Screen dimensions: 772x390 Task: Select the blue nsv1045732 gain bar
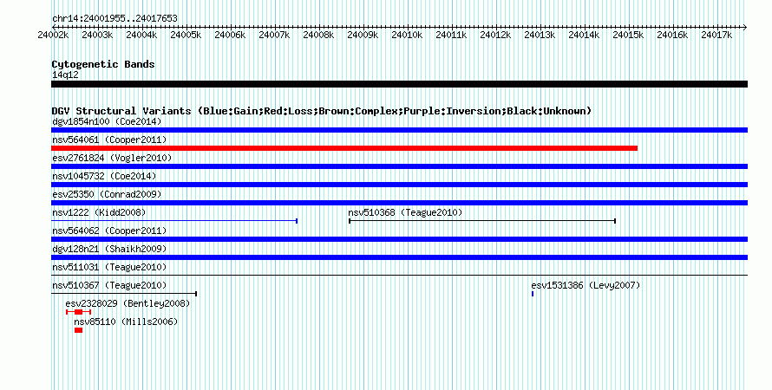pos(399,185)
